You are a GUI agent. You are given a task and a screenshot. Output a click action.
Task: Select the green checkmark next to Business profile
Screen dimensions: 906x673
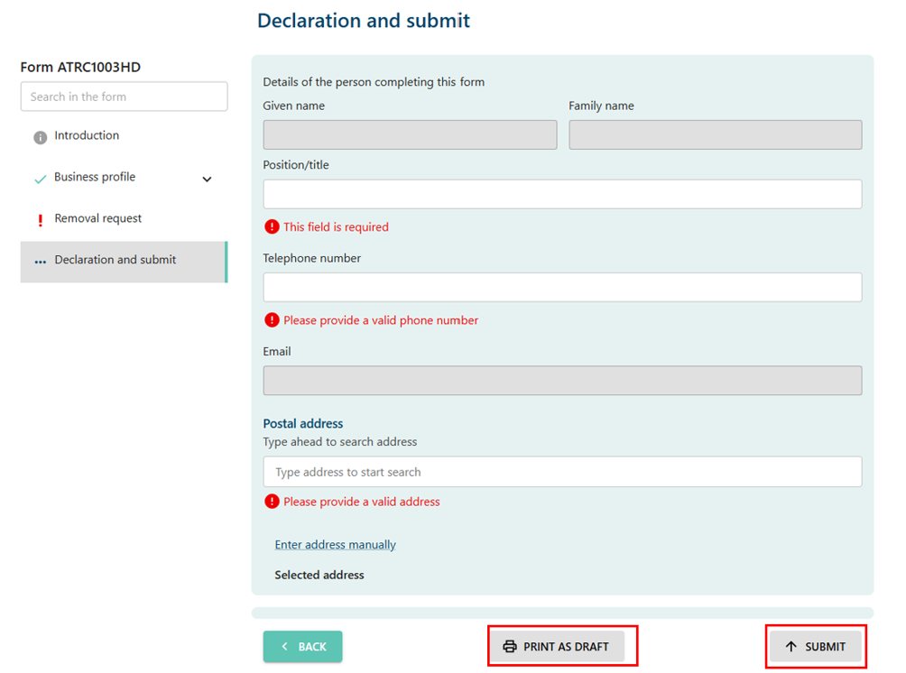(40, 179)
